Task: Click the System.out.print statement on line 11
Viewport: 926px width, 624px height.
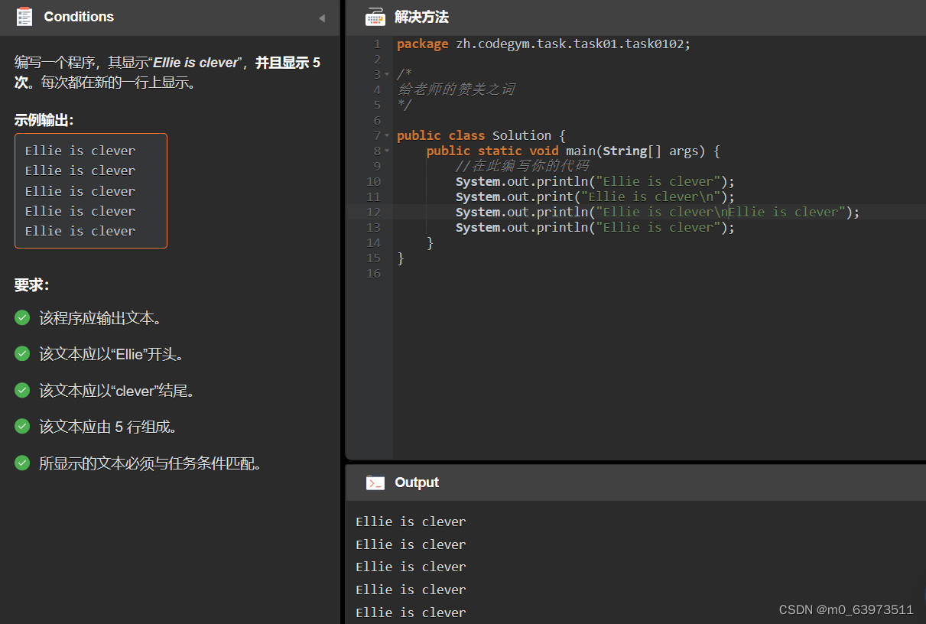Action: 595,197
